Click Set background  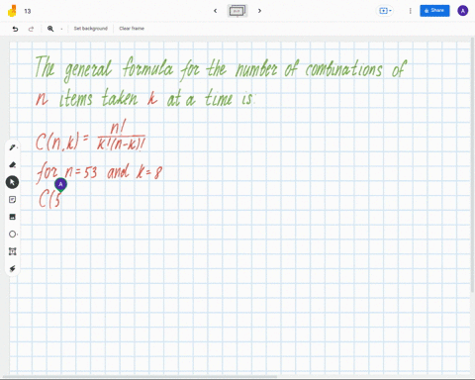click(x=91, y=29)
